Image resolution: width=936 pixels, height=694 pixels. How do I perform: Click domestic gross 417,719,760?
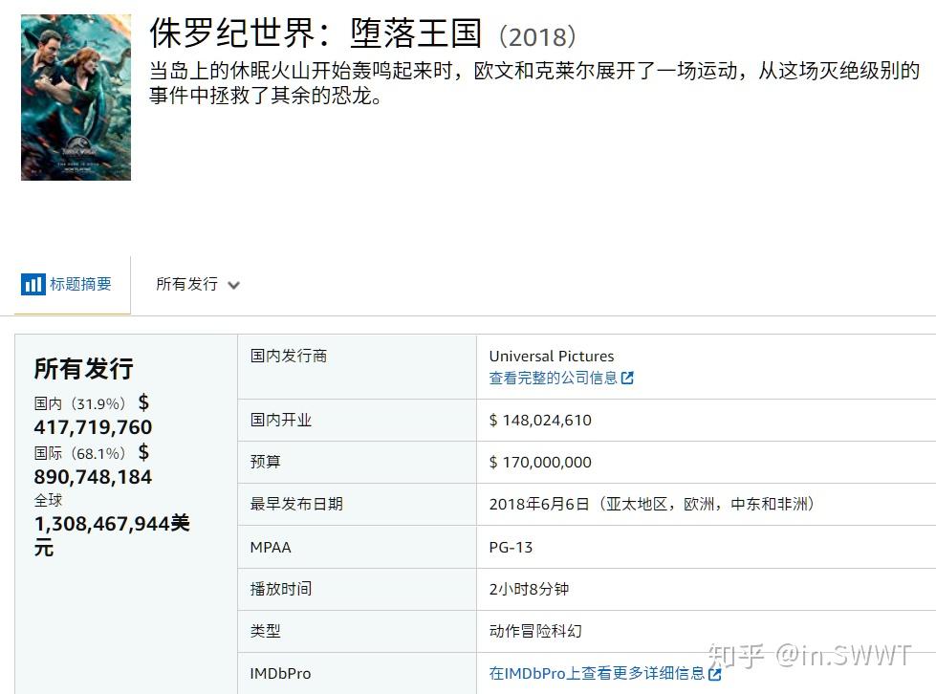(x=93, y=427)
